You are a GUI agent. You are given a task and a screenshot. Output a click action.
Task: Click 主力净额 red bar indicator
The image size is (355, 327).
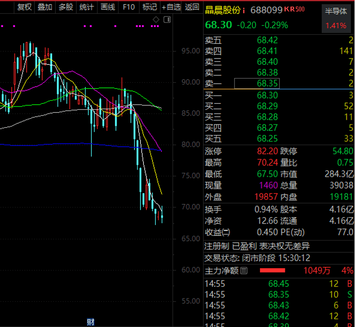(272, 270)
